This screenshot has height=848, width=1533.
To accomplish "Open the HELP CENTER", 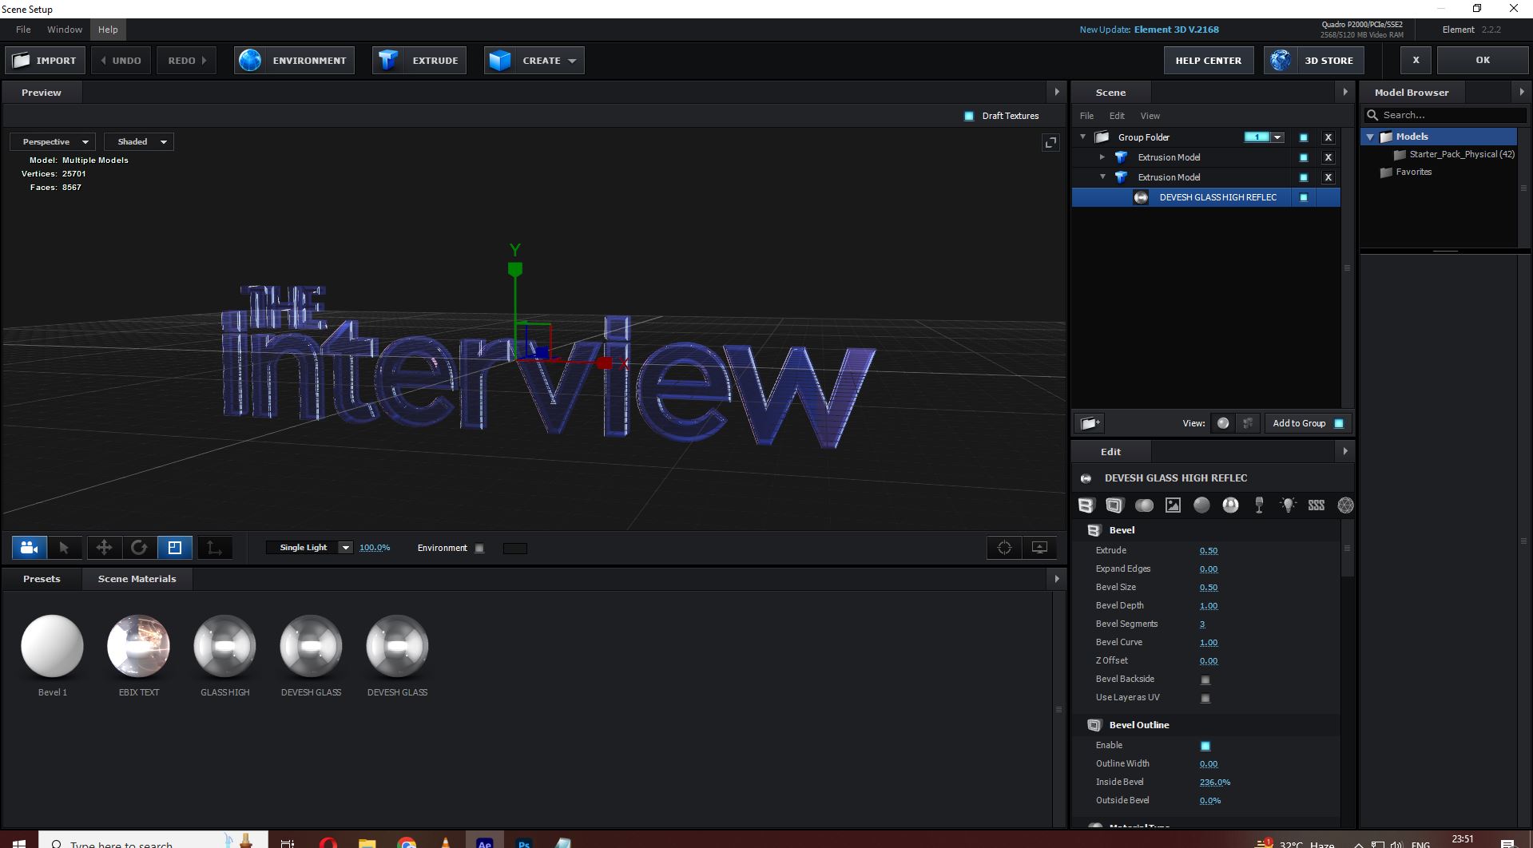I will coord(1208,61).
